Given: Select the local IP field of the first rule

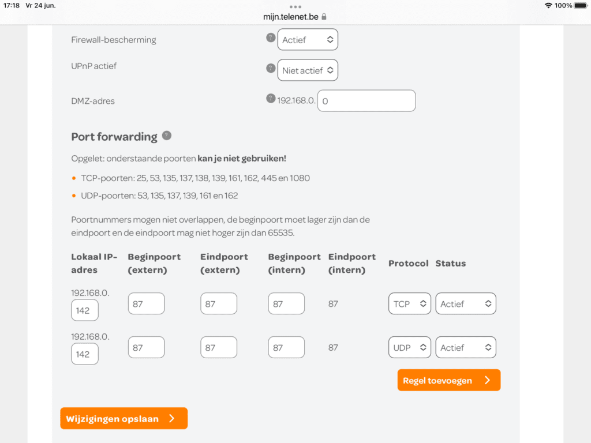Looking at the screenshot, I should point(84,310).
